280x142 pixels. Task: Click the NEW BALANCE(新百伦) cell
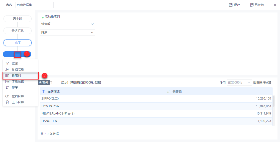tap(103, 113)
